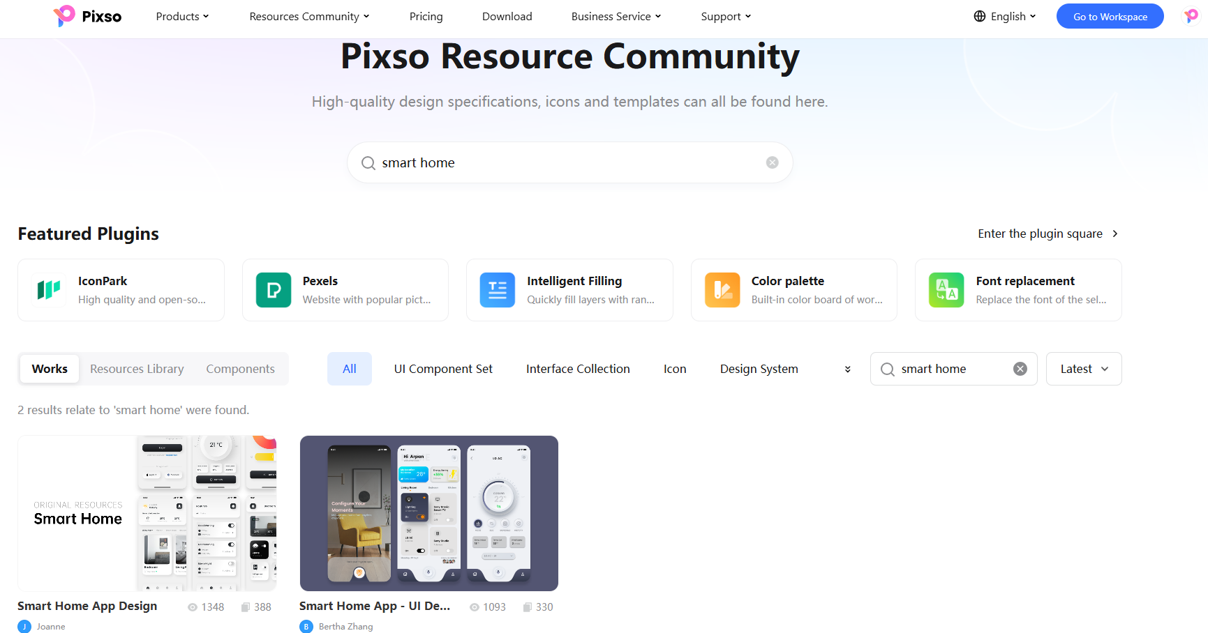Viewport: 1208px width, 633px height.
Task: Filter by Interface Collection
Action: pyautogui.click(x=578, y=369)
